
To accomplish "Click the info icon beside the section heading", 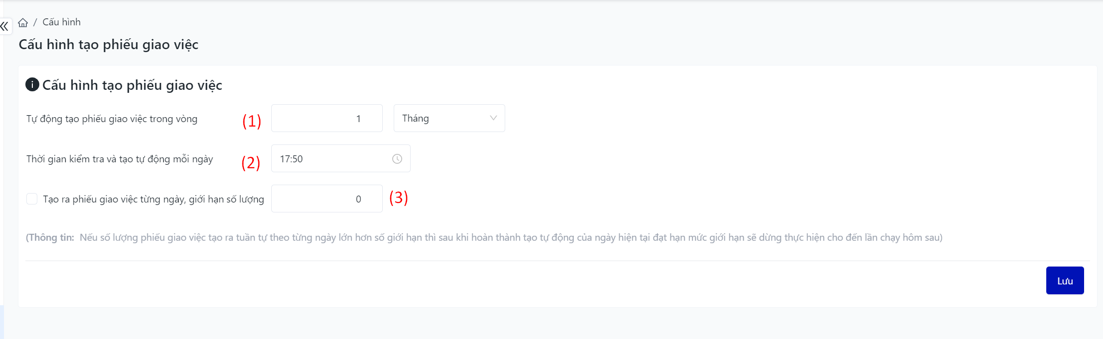I will (x=32, y=84).
